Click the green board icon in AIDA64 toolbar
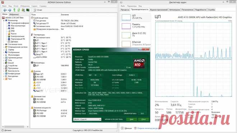The width and height of the screenshot is (237, 133). click(x=28, y=10)
